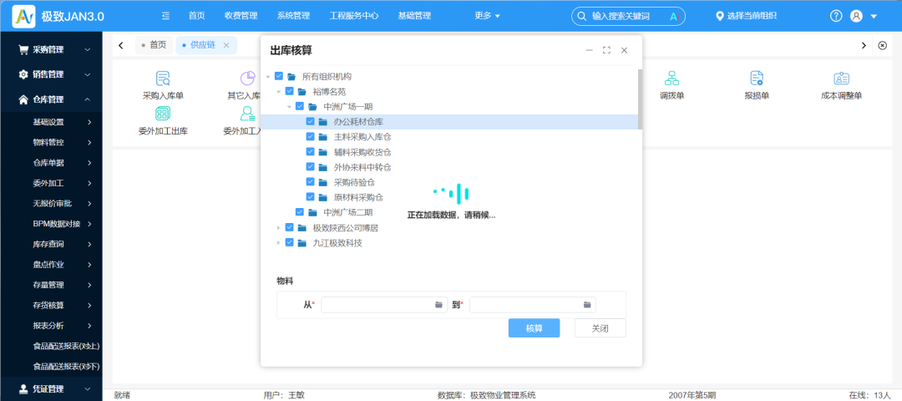Click the 到 material input field
Viewport: 902px width, 401px height.
coord(533,304)
